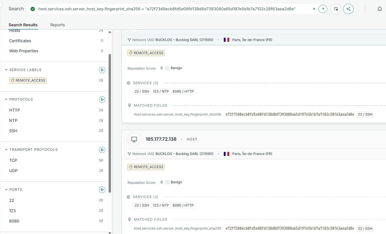The width and height of the screenshot is (386, 234).
Task: Click REMOTE_ACCESS tag in card above 185.177.72.138
Action: 146,53
